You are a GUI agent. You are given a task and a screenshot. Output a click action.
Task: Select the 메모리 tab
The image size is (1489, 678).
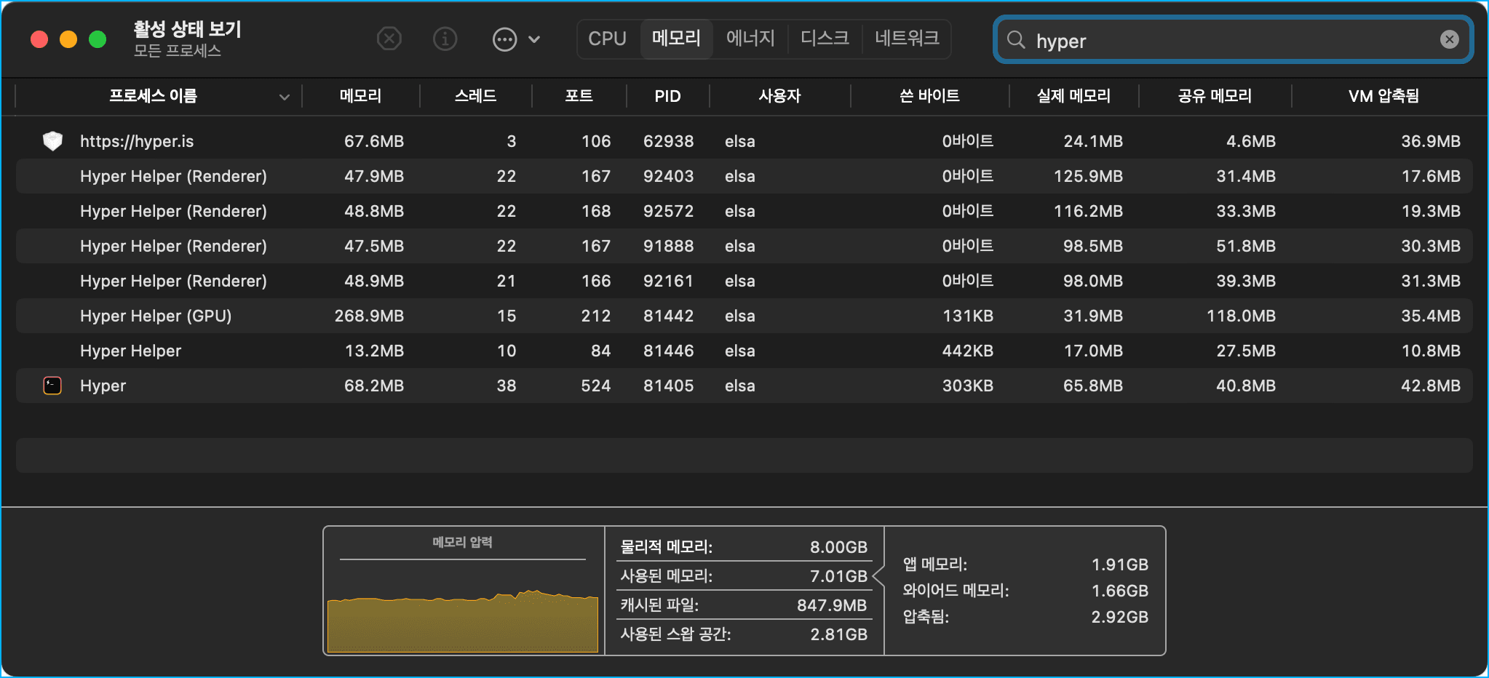[676, 39]
